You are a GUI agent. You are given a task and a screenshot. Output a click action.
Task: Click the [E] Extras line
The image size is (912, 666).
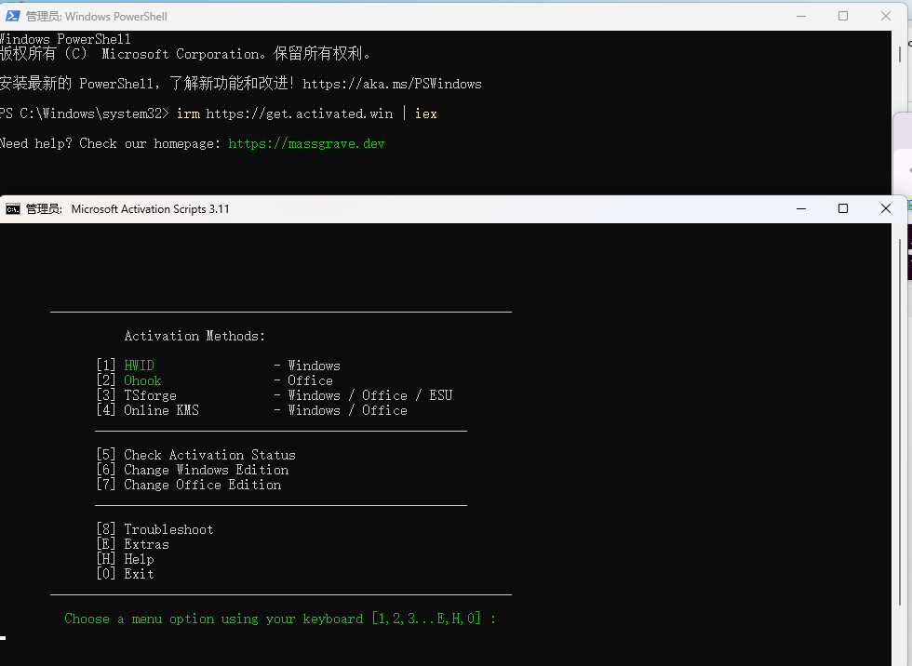132,544
